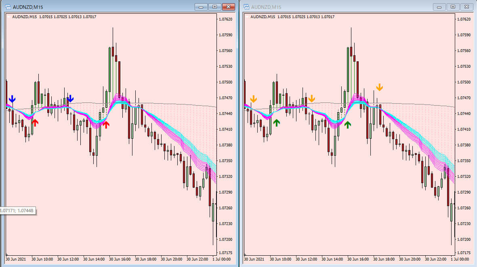Image resolution: width=477 pixels, height=267 pixels.
Task: Close the left AUDNZD,M15 chart window
Action: (x=229, y=7)
